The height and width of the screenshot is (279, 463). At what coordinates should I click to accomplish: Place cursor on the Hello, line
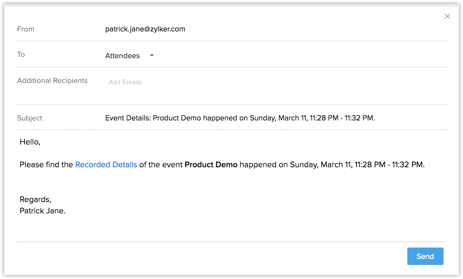30,142
